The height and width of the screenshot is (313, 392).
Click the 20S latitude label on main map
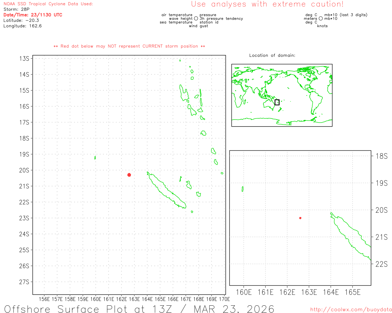[x=24, y=170]
